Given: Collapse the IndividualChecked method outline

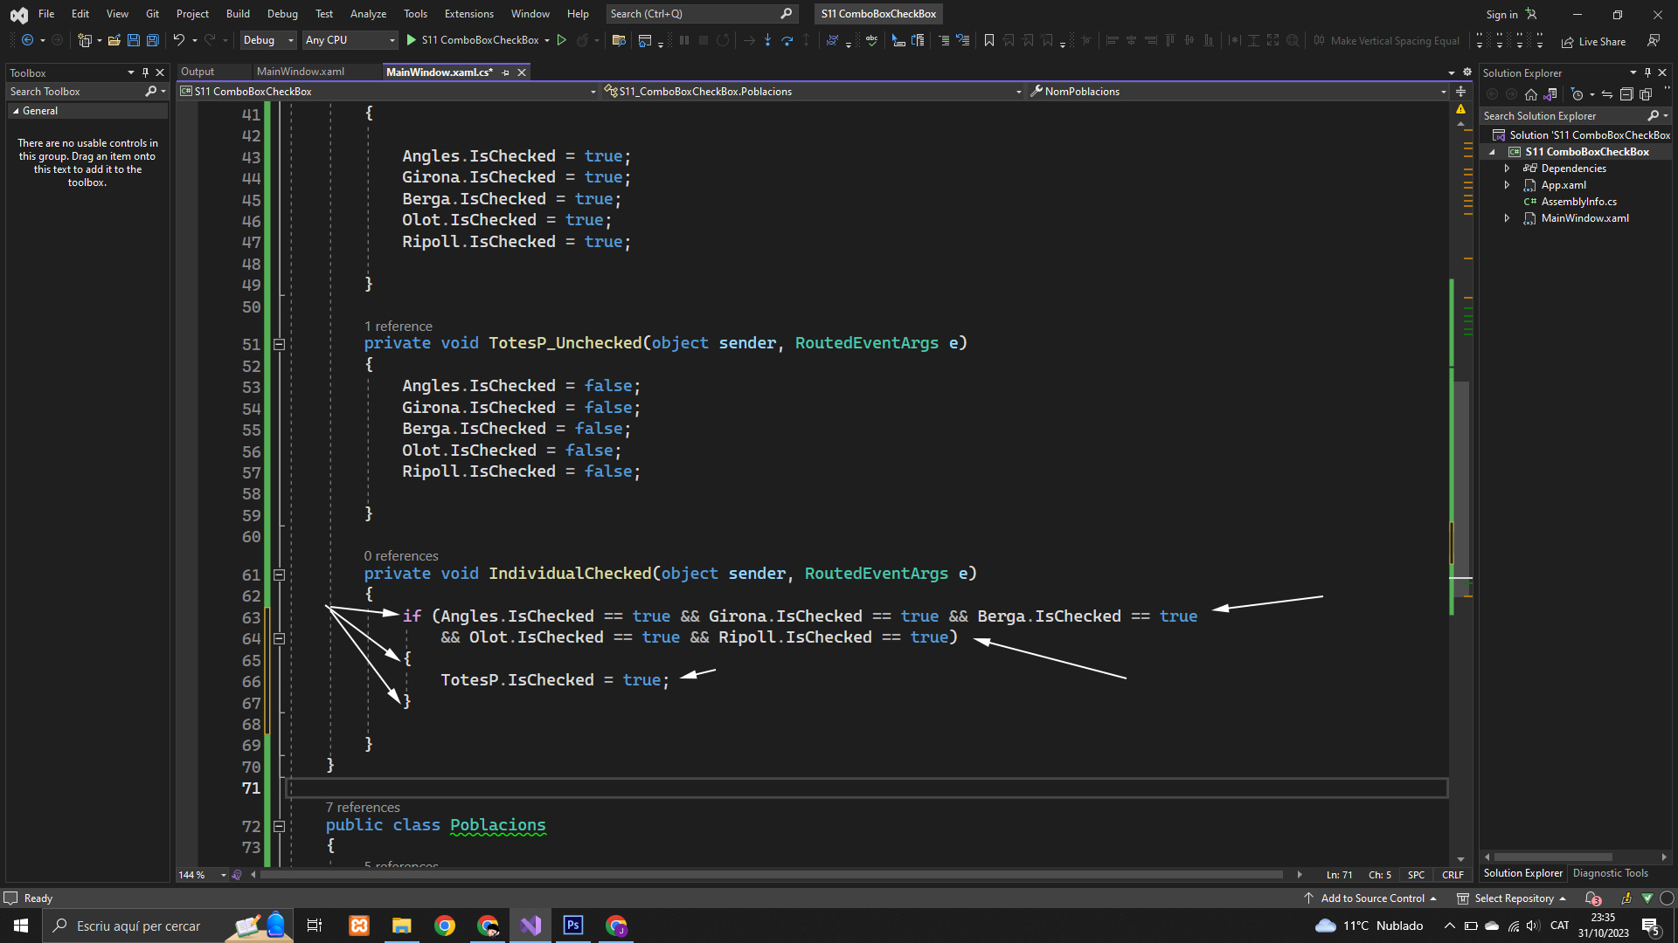Looking at the screenshot, I should (x=279, y=575).
